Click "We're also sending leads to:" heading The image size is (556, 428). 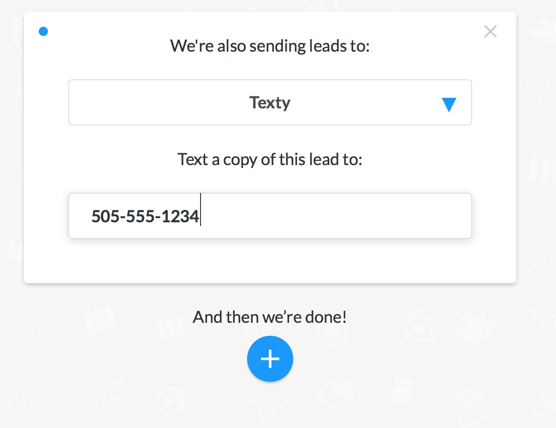(x=270, y=46)
